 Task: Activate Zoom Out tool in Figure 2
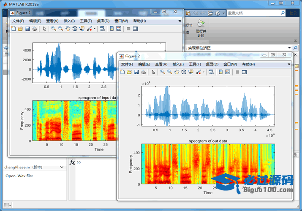coord(169,72)
